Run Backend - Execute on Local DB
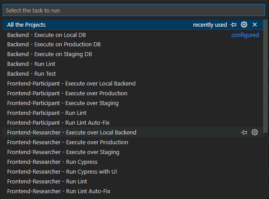Image resolution: width=269 pixels, height=199 pixels. click(132, 35)
